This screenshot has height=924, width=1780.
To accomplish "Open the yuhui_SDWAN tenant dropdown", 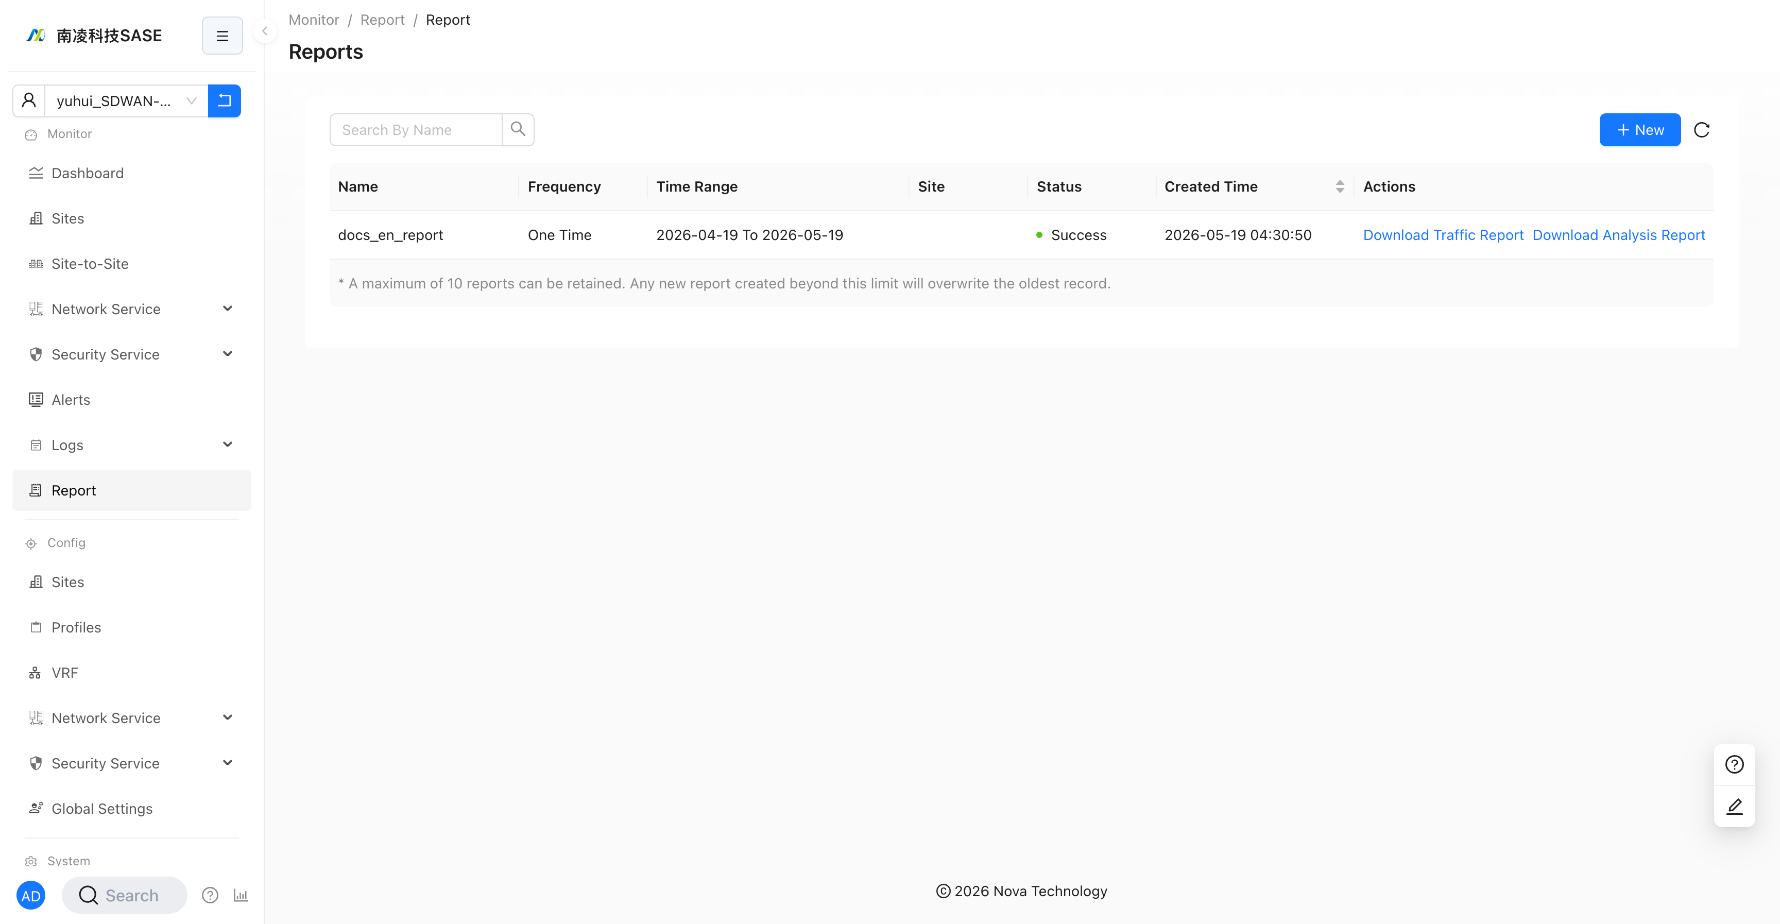I will pyautogui.click(x=127, y=101).
